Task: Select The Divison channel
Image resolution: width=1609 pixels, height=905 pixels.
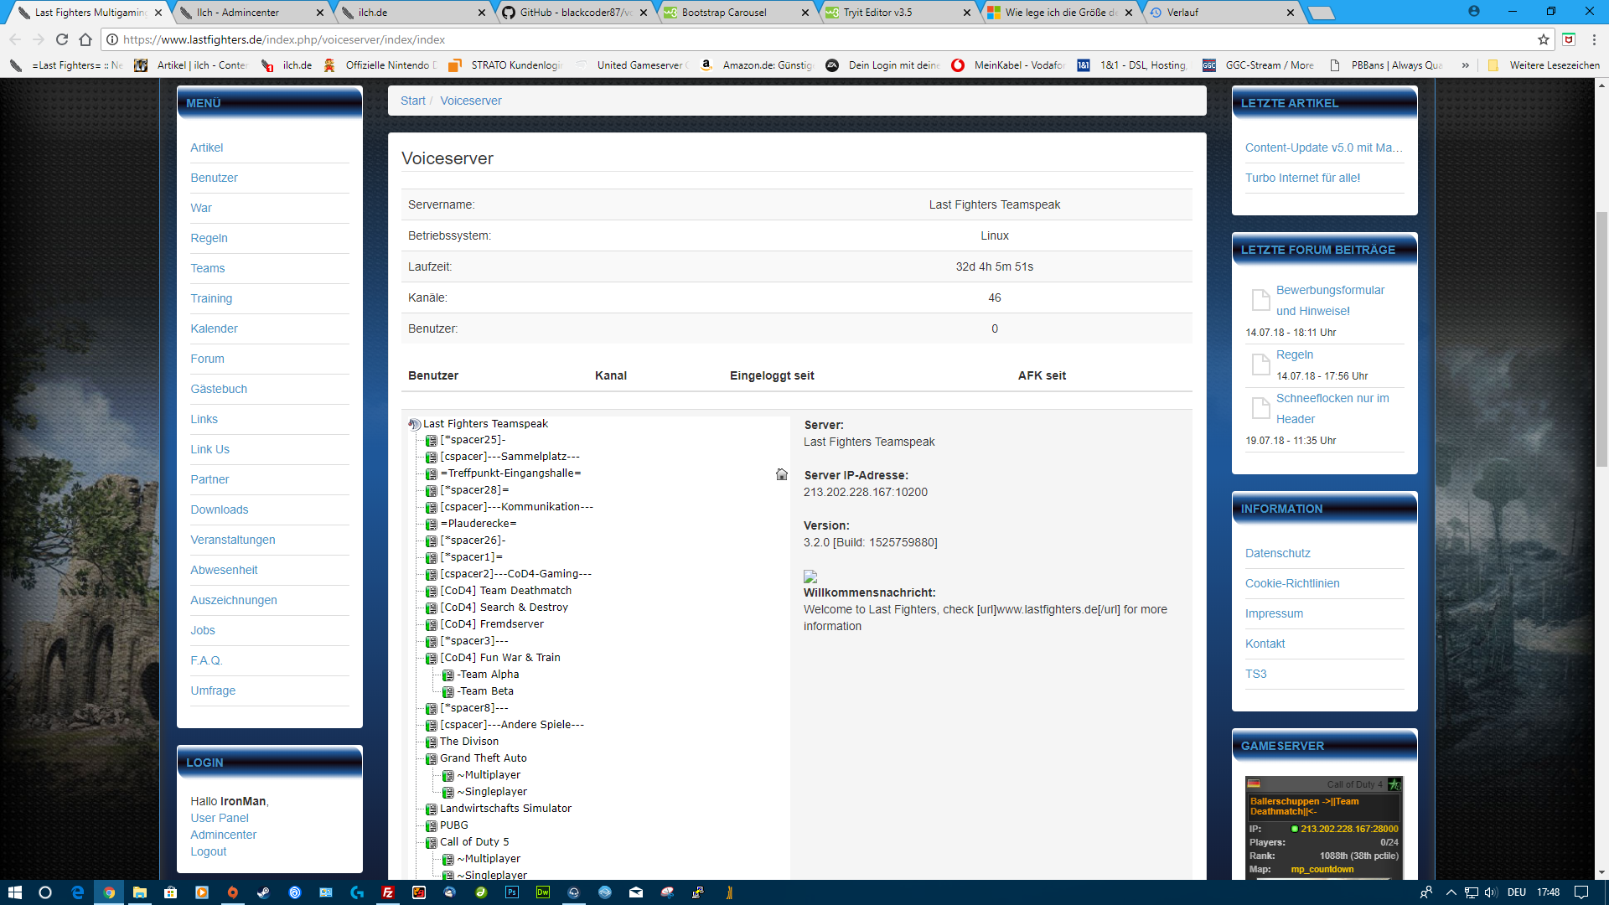Action: tap(468, 742)
